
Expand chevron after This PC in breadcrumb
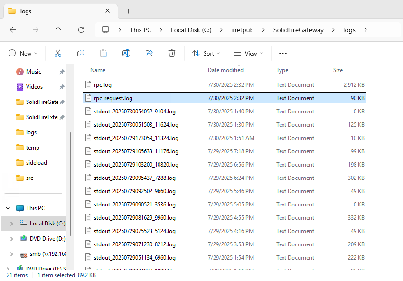click(x=161, y=30)
